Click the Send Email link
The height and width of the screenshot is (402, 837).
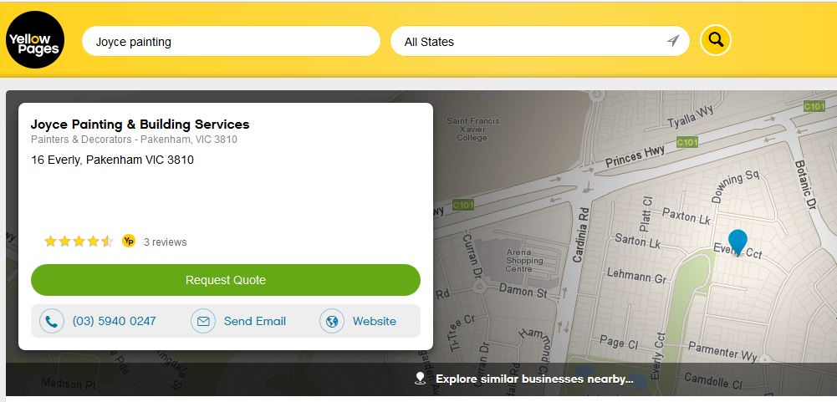[x=255, y=322]
